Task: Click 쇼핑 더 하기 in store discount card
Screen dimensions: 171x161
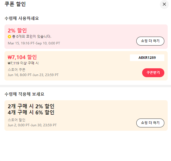Action: [x=150, y=123]
